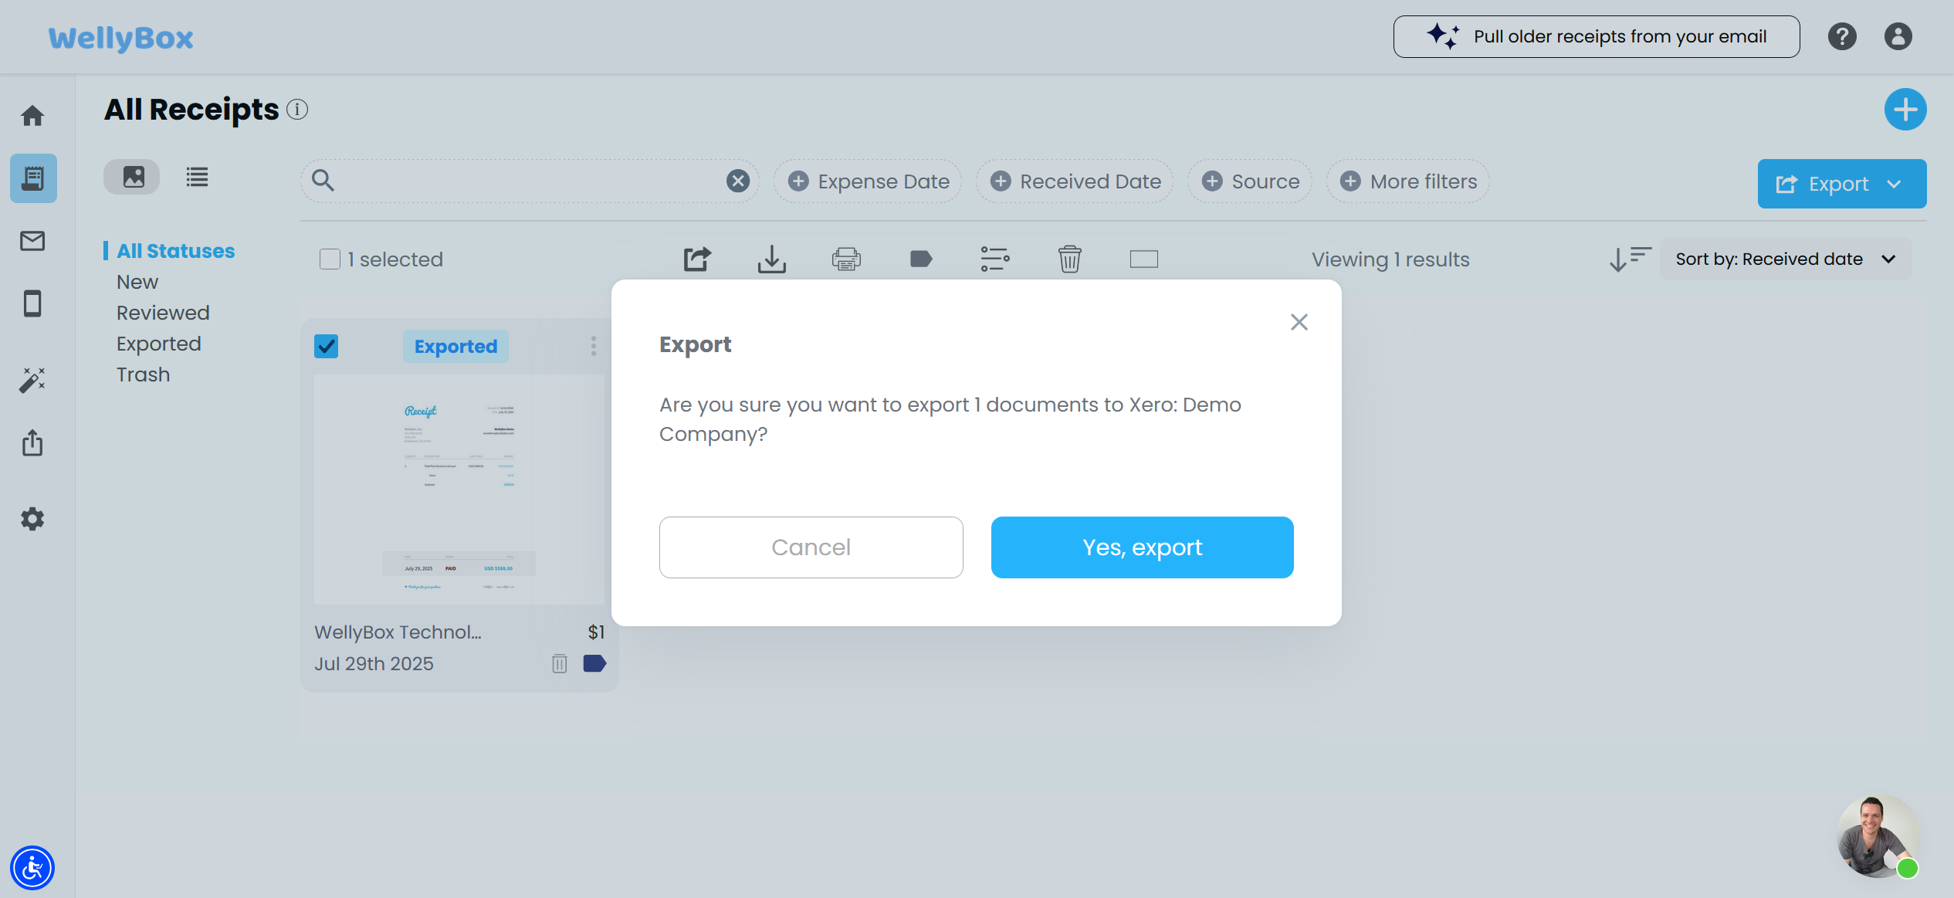Click the WellyBox Technol... vendor name
Image resolution: width=1954 pixels, height=898 pixels.
(398, 632)
